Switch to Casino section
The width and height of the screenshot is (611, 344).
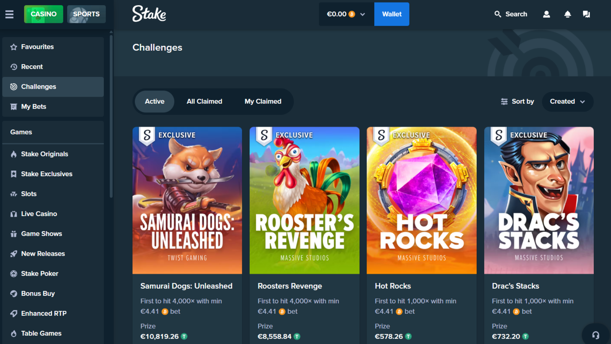point(44,14)
